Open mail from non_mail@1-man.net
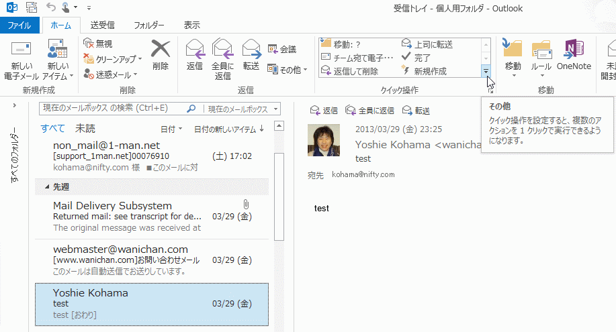This screenshot has height=332, width=616. coord(152,156)
